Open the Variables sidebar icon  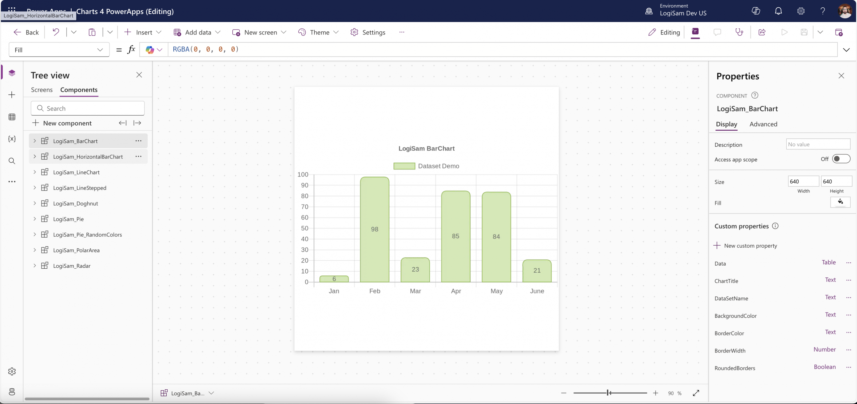12,139
